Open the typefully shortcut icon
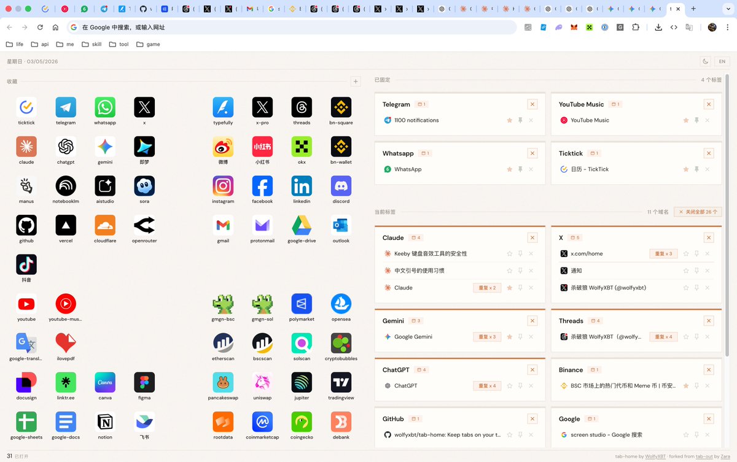The image size is (737, 462). [x=223, y=107]
